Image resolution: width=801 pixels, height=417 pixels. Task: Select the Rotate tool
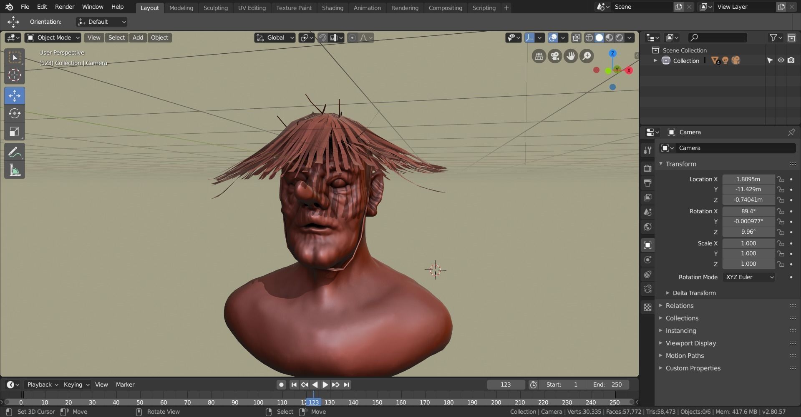15,113
